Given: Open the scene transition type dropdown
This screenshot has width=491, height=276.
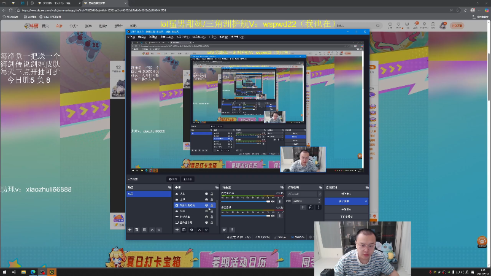Looking at the screenshot, I should click(304, 194).
